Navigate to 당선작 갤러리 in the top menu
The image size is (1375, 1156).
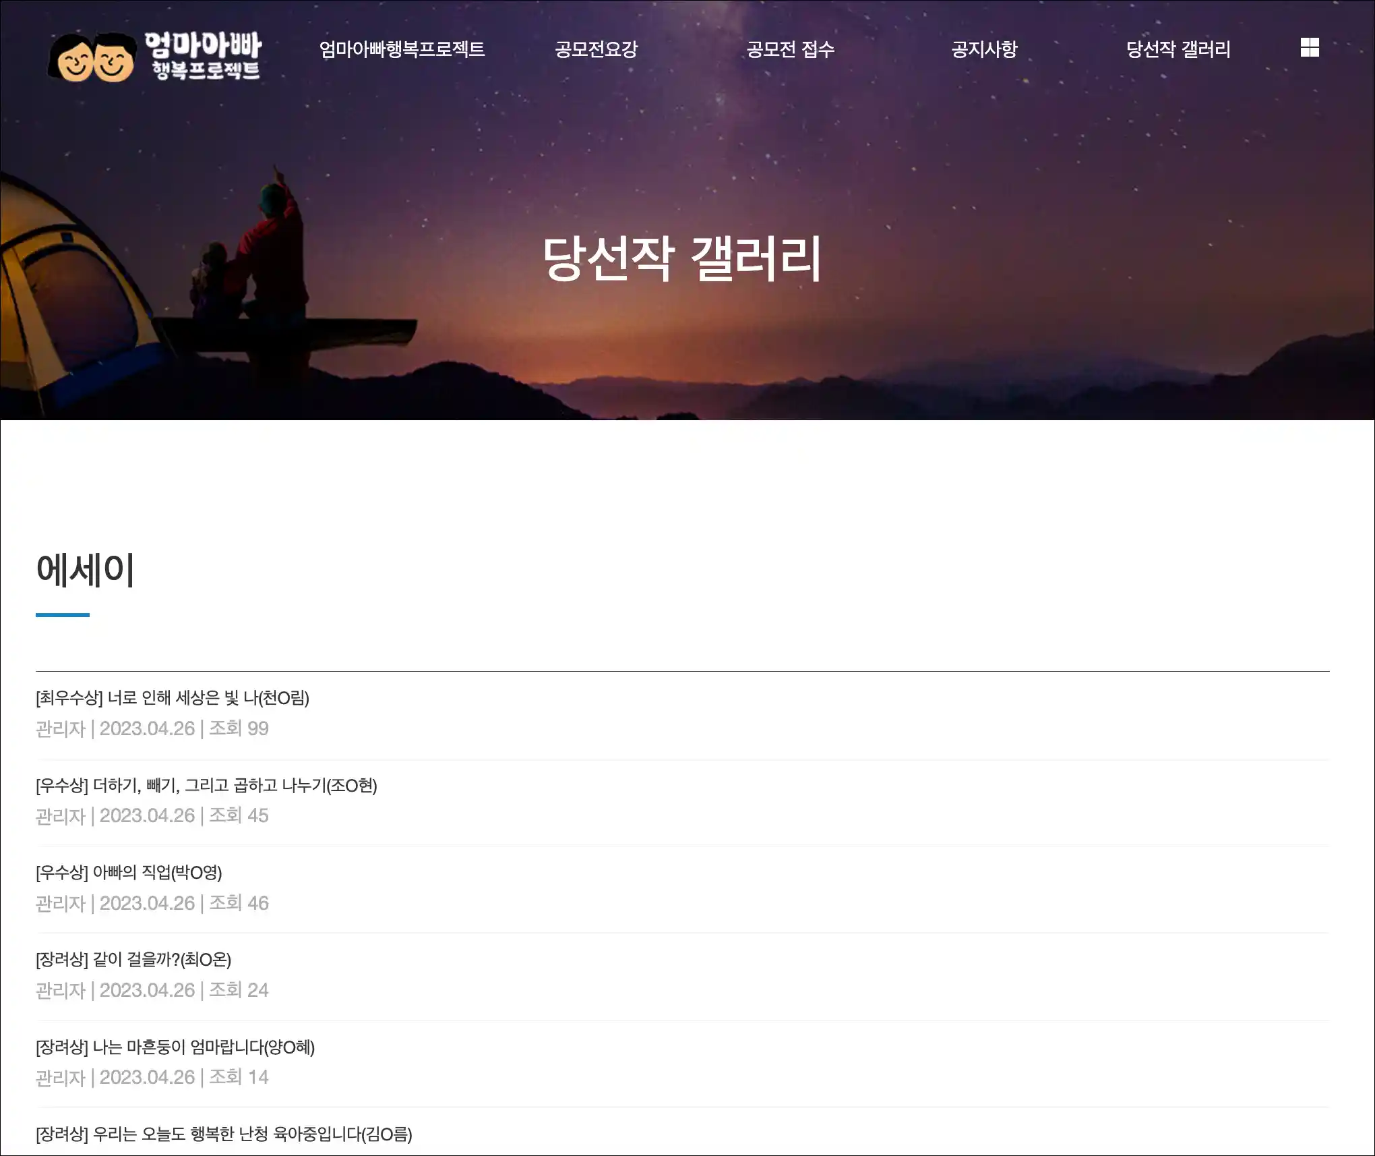[1178, 49]
